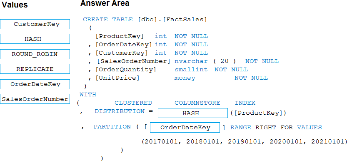Click the PARTITION answer box containing OrderDateKey
This screenshot has width=347, height=161.
tap(185, 128)
